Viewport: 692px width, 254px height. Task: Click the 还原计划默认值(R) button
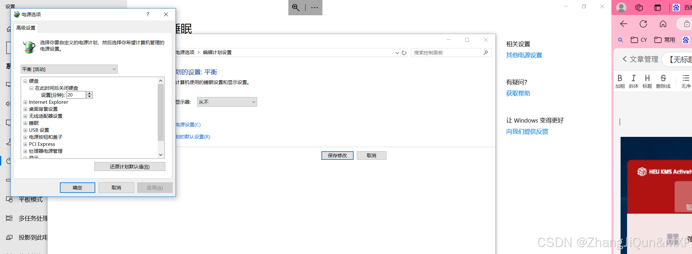[x=130, y=166]
